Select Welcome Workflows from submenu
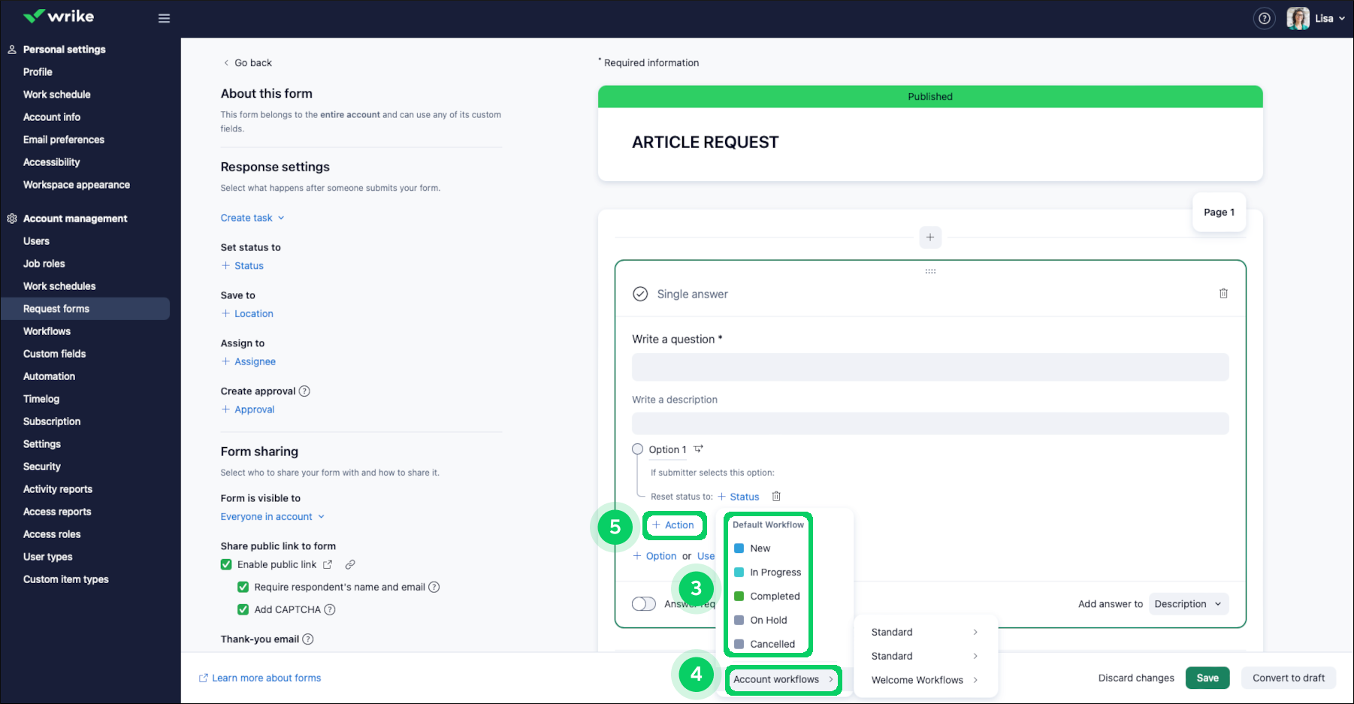This screenshot has width=1354, height=704. tap(917, 680)
